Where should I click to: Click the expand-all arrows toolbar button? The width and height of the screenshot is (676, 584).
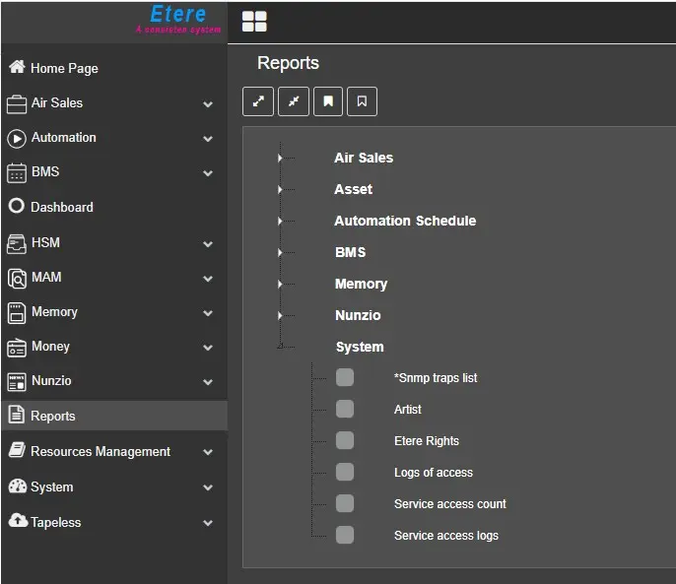[x=257, y=101]
